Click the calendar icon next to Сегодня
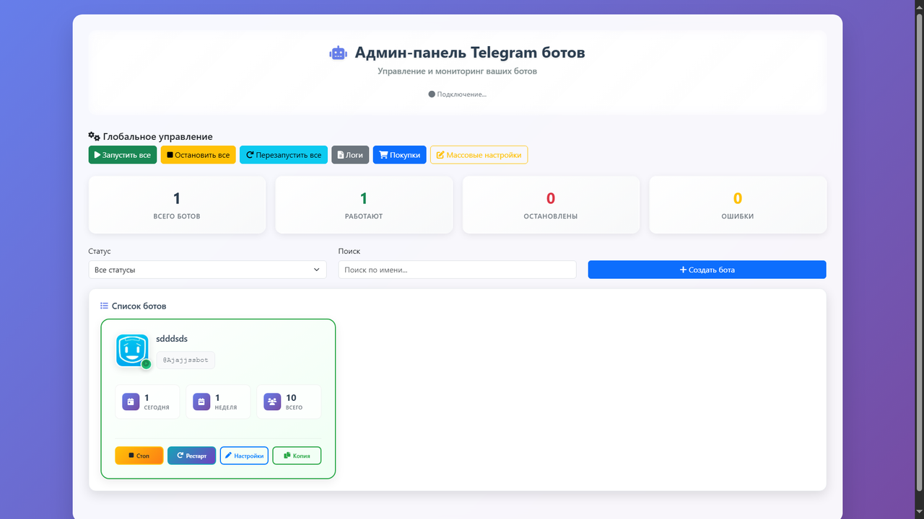The image size is (924, 519). [x=131, y=402]
